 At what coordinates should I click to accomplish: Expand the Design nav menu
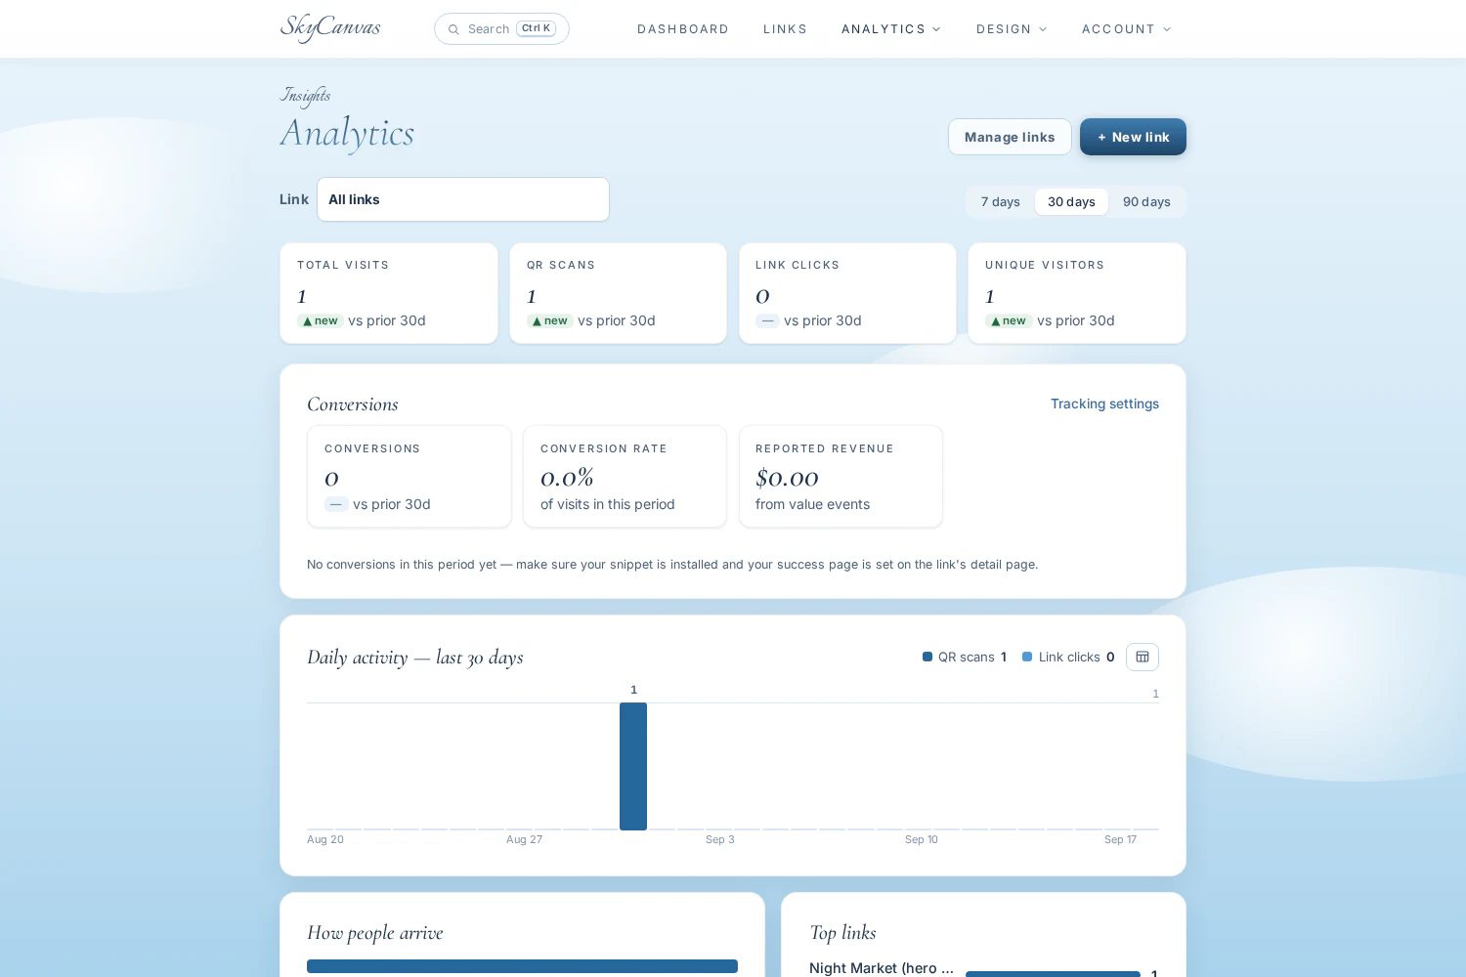tap(1012, 29)
